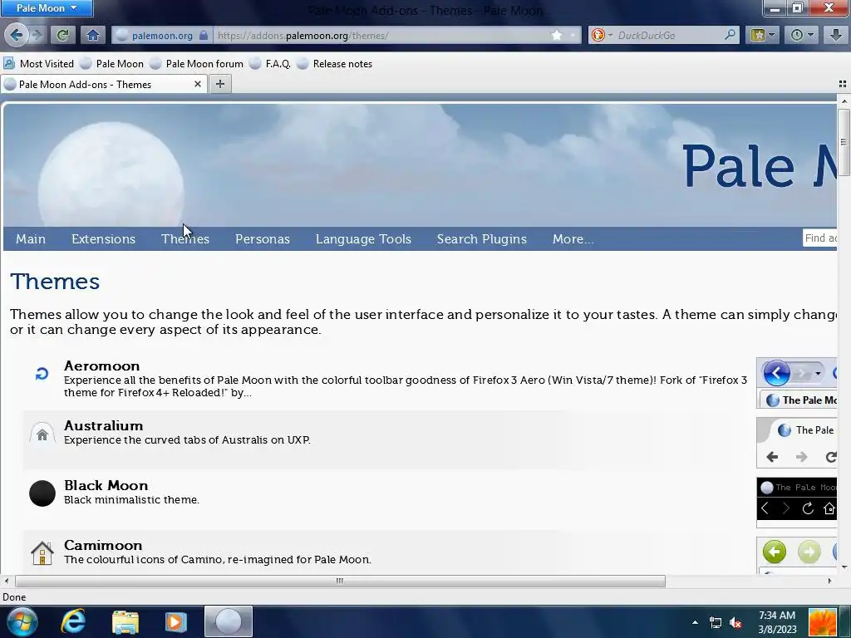Open the tab groups grid icon
Screen dimensions: 851x638
(x=843, y=84)
